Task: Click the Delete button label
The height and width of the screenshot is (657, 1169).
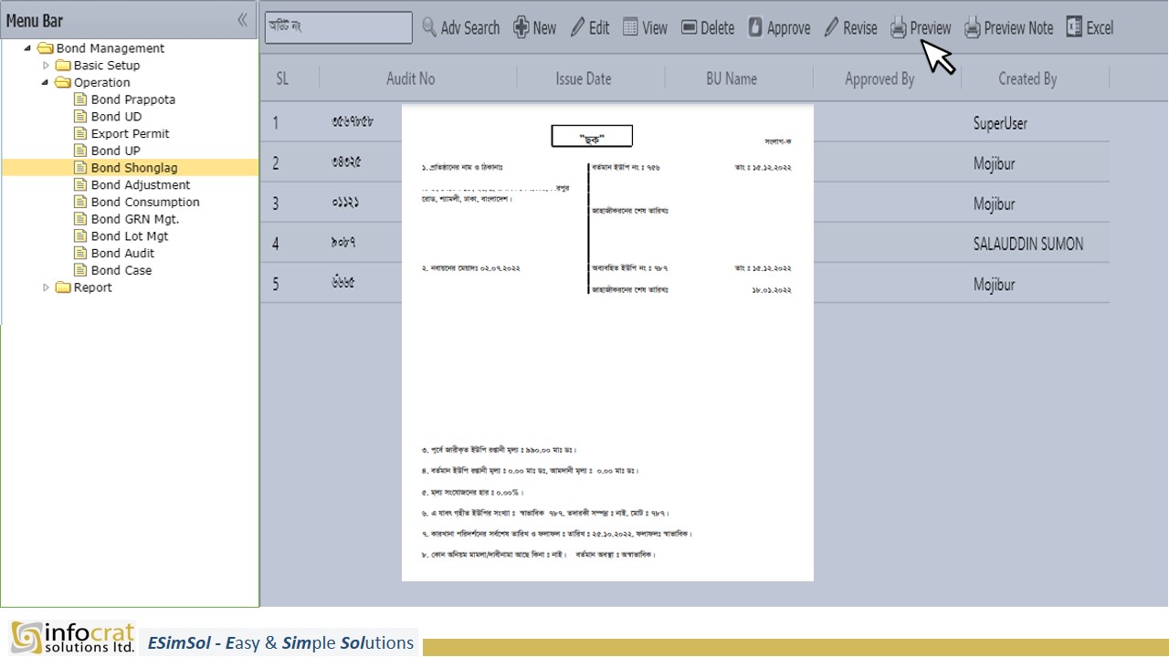Action: (718, 28)
